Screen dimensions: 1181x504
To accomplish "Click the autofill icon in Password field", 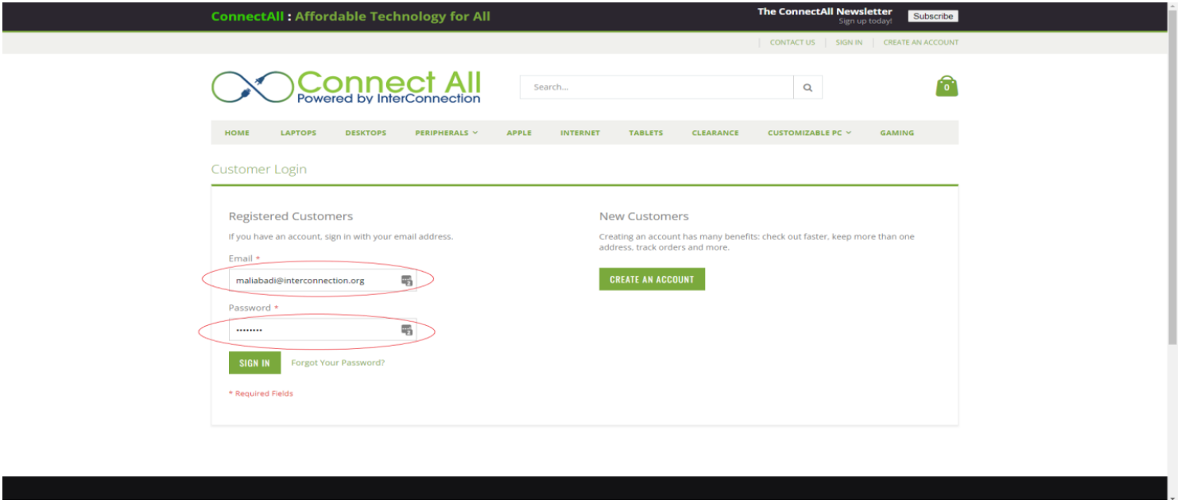I will [x=406, y=330].
